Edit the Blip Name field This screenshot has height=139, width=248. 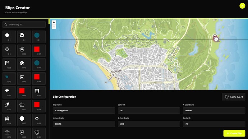[84, 111]
